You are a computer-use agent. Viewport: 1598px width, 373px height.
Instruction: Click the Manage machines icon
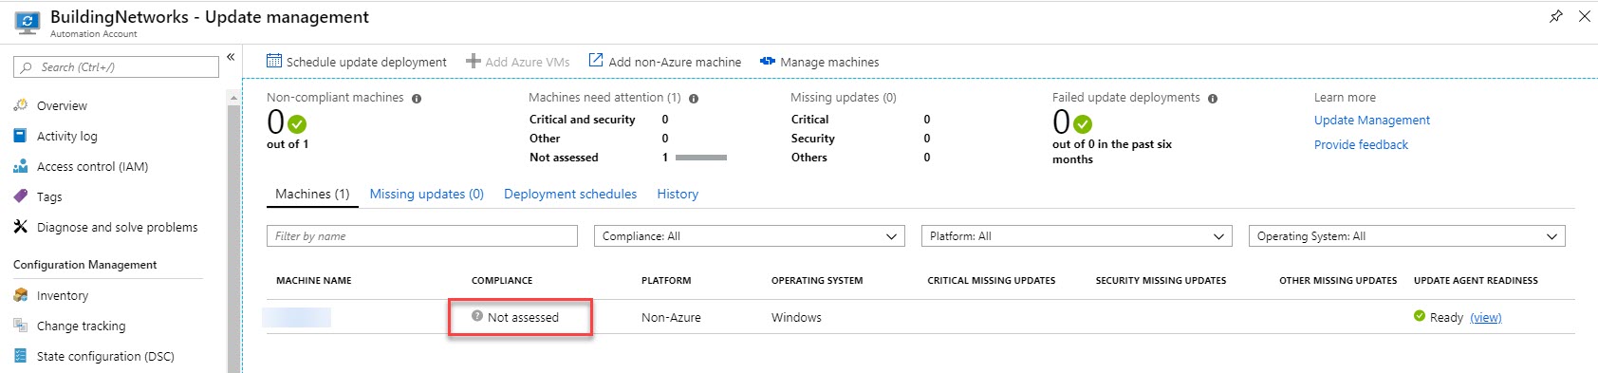tap(768, 61)
